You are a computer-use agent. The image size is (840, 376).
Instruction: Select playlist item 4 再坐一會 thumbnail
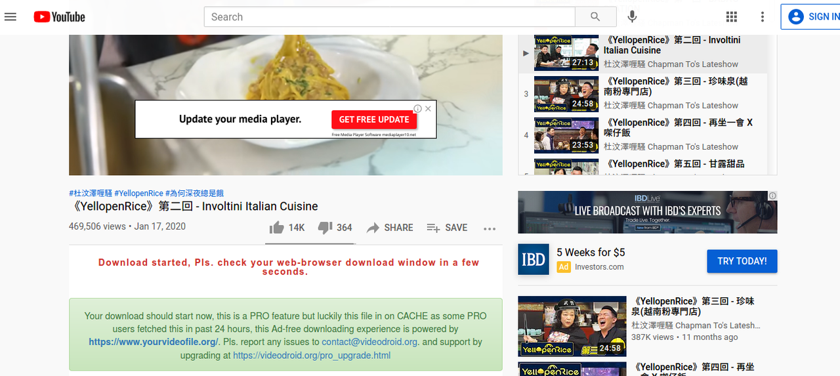(566, 135)
